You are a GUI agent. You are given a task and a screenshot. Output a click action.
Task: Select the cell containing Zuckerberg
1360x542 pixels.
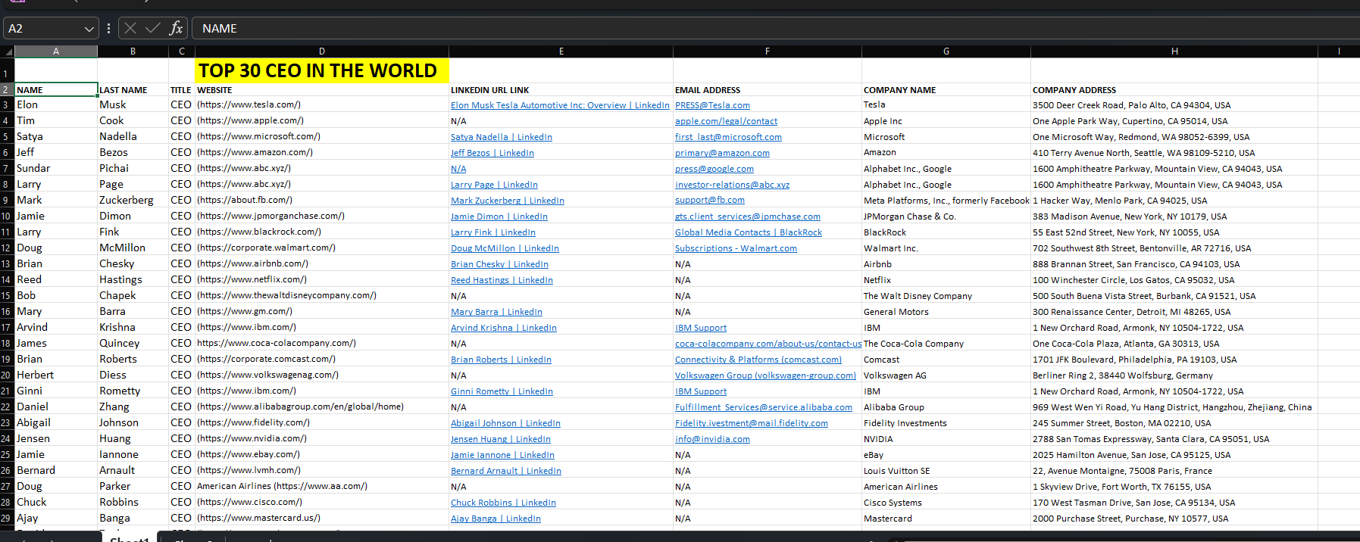[133, 200]
